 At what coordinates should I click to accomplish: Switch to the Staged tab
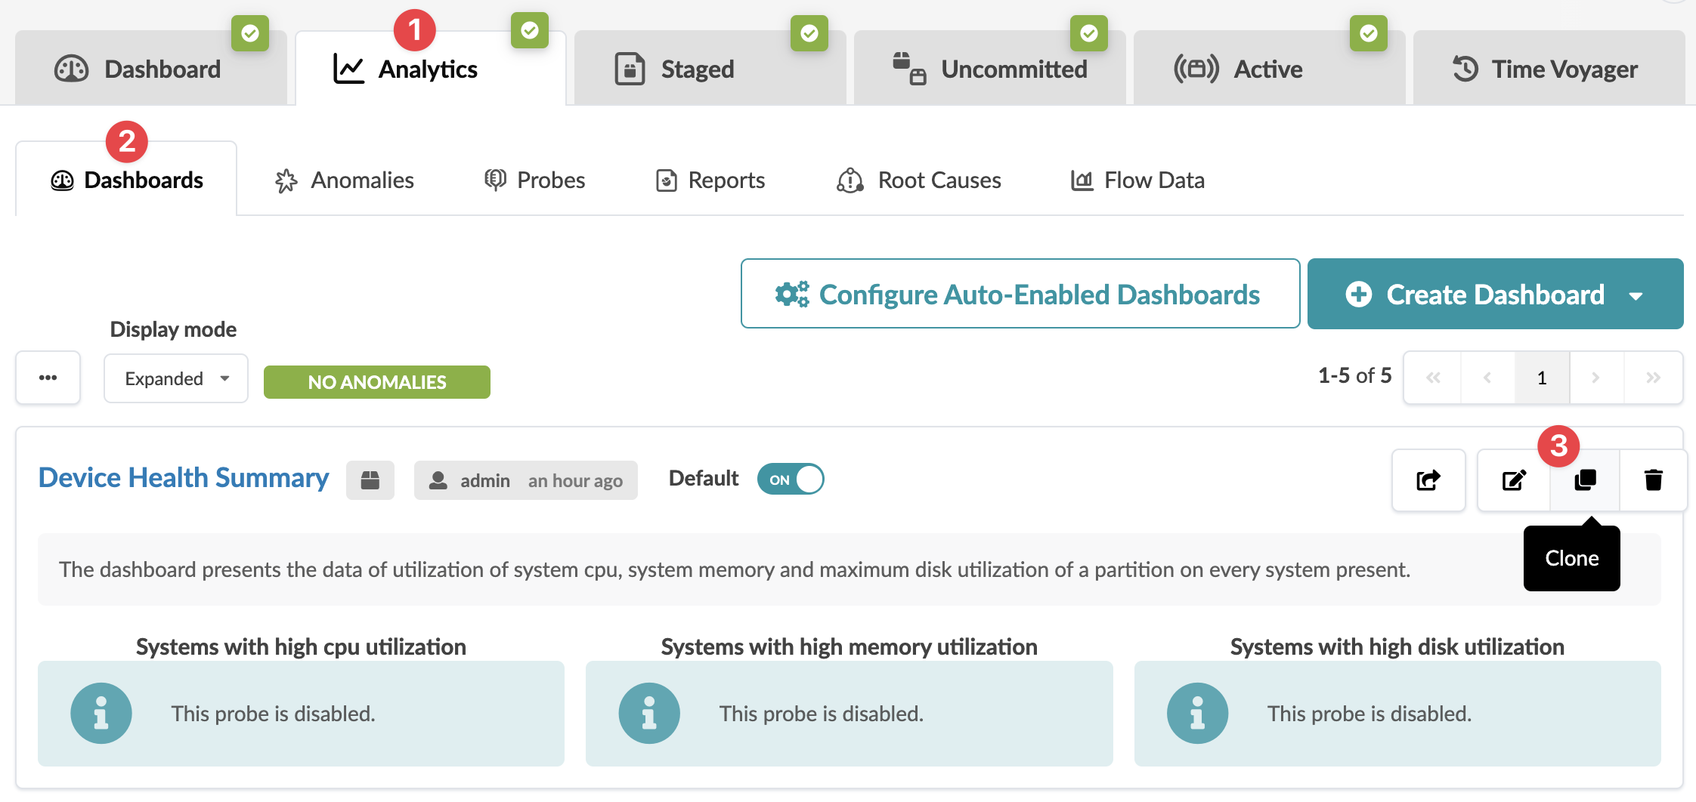pos(697,69)
